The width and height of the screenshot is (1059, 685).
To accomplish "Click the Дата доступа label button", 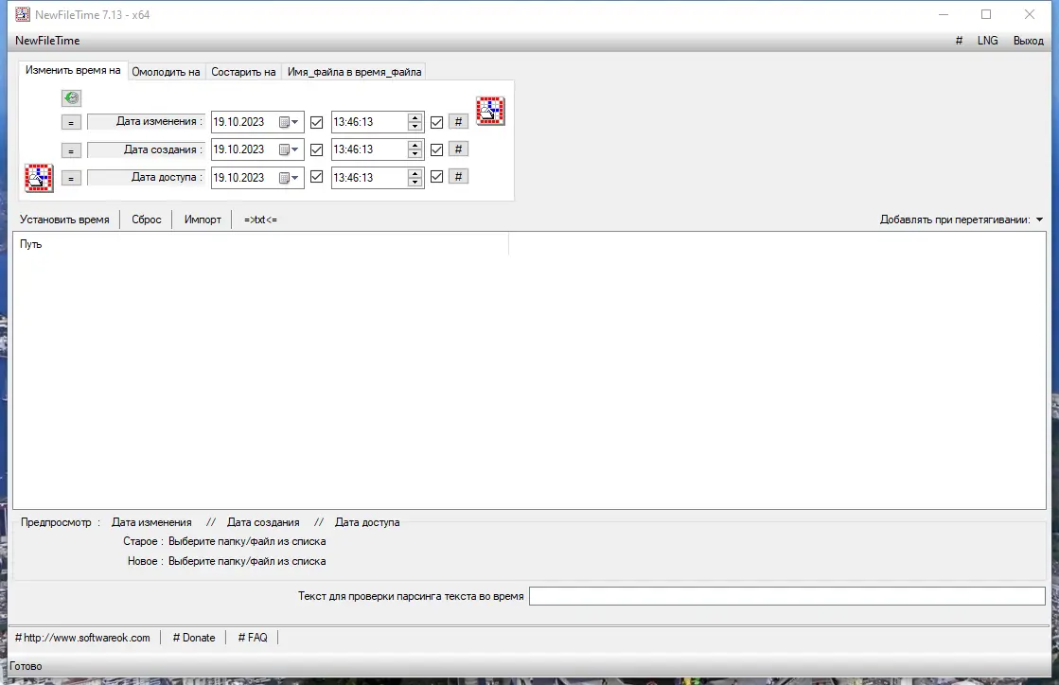I will pyautogui.click(x=146, y=177).
